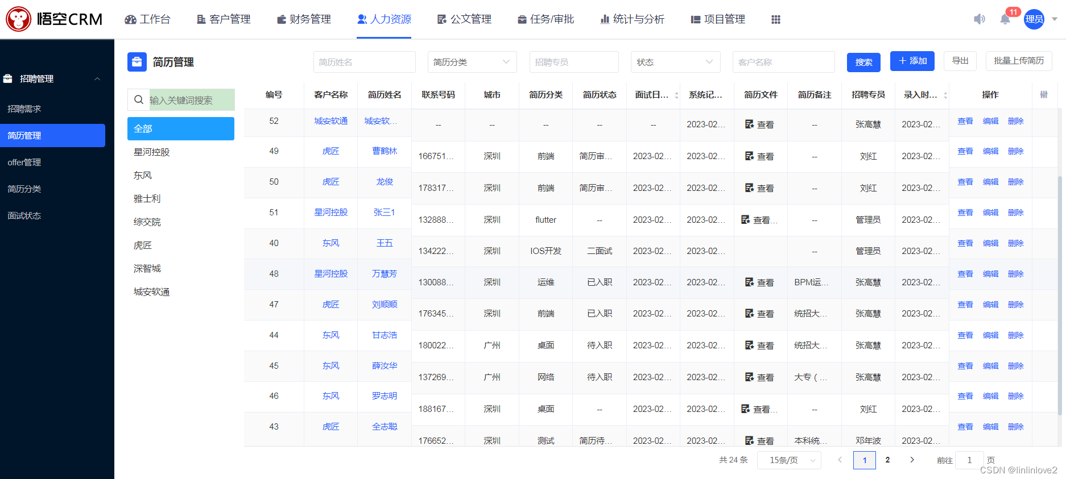The image size is (1066, 479).
Task: Select 人力资源 top menu
Action: (384, 19)
